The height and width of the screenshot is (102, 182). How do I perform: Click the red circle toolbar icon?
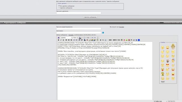129,40
